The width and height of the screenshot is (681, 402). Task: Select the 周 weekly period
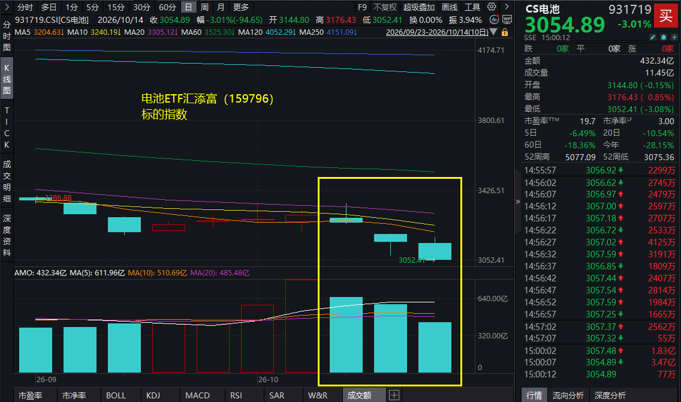click(x=204, y=7)
